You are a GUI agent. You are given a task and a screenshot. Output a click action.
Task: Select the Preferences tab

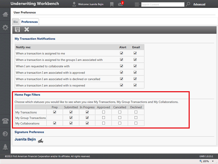point(30,22)
